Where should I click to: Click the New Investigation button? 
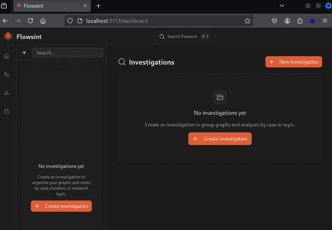293,62
